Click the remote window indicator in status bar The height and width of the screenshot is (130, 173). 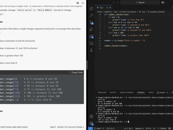(x=90, y=128)
